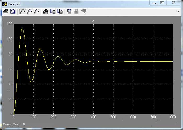
Task: Select the Zoom Y-axis tool
Action: pyautogui.click(x=37, y=11)
